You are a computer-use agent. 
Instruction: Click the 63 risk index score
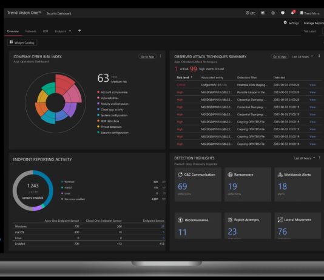pyautogui.click(x=103, y=78)
